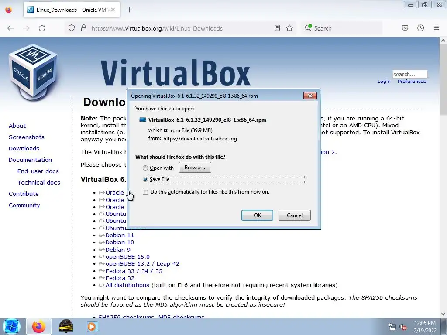Go back using the browser back arrow

click(x=10, y=28)
